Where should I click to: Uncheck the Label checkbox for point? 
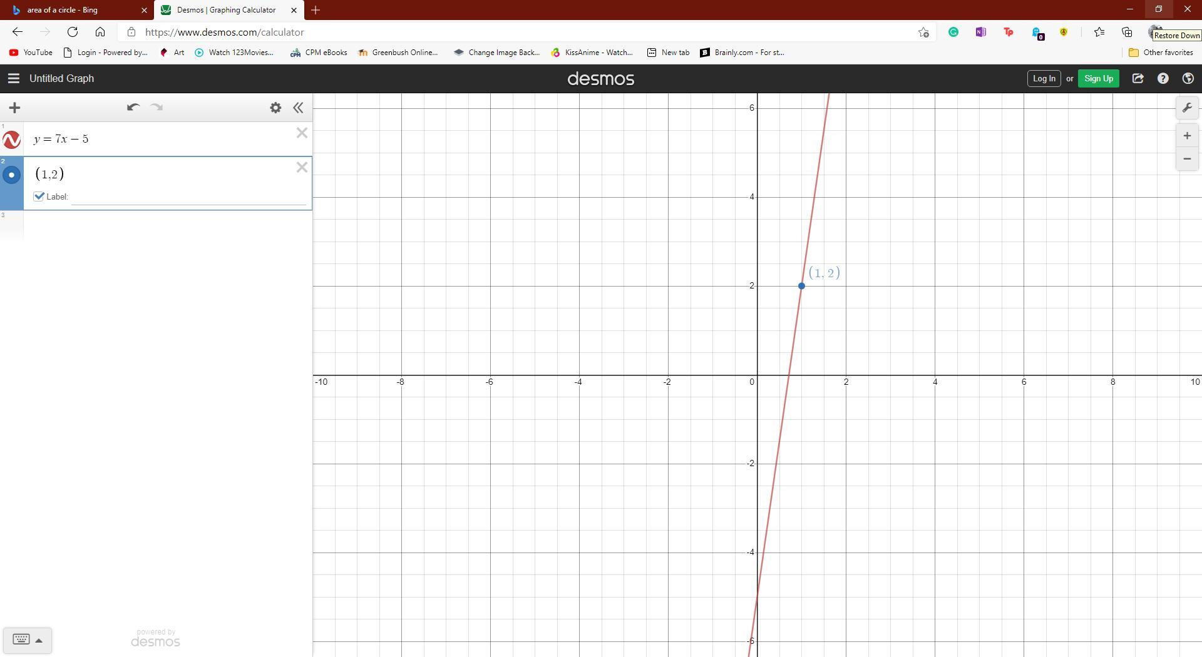(x=39, y=196)
